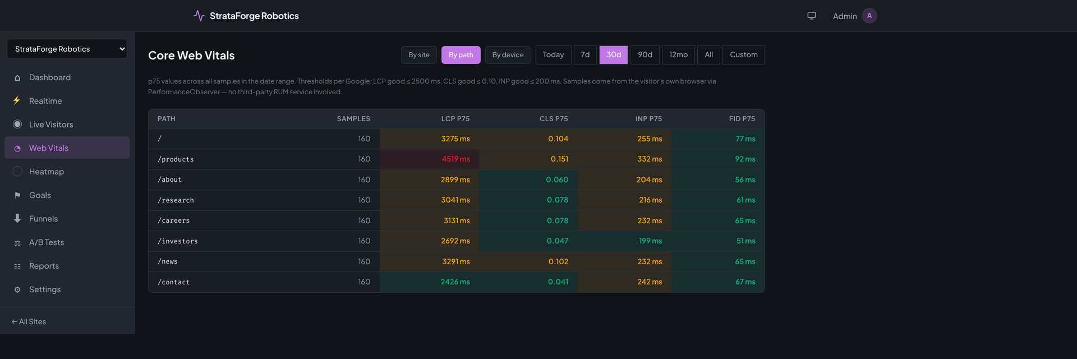Viewport: 1077px width, 359px height.
Task: Click the /products path cell
Action: (x=176, y=159)
